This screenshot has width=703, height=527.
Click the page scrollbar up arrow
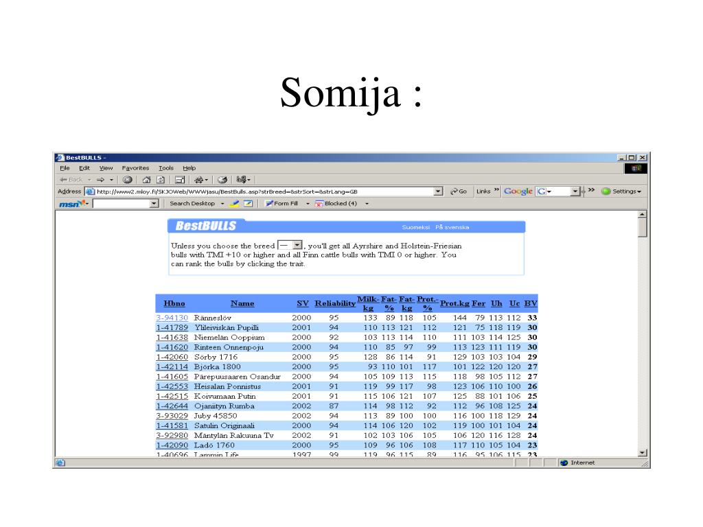point(643,215)
